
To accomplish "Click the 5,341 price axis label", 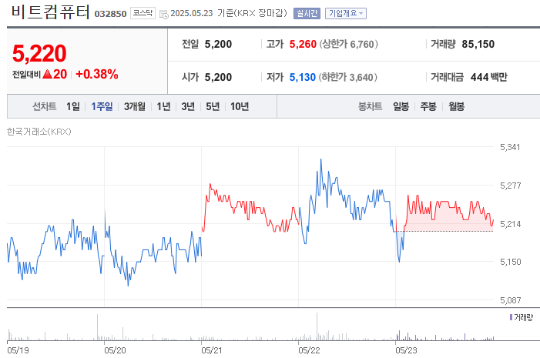I will [510, 147].
